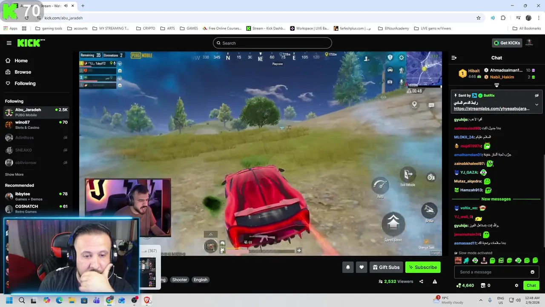545x307 pixels.
Task: Open Microsoft Edge from taskbar
Action: pos(59,300)
